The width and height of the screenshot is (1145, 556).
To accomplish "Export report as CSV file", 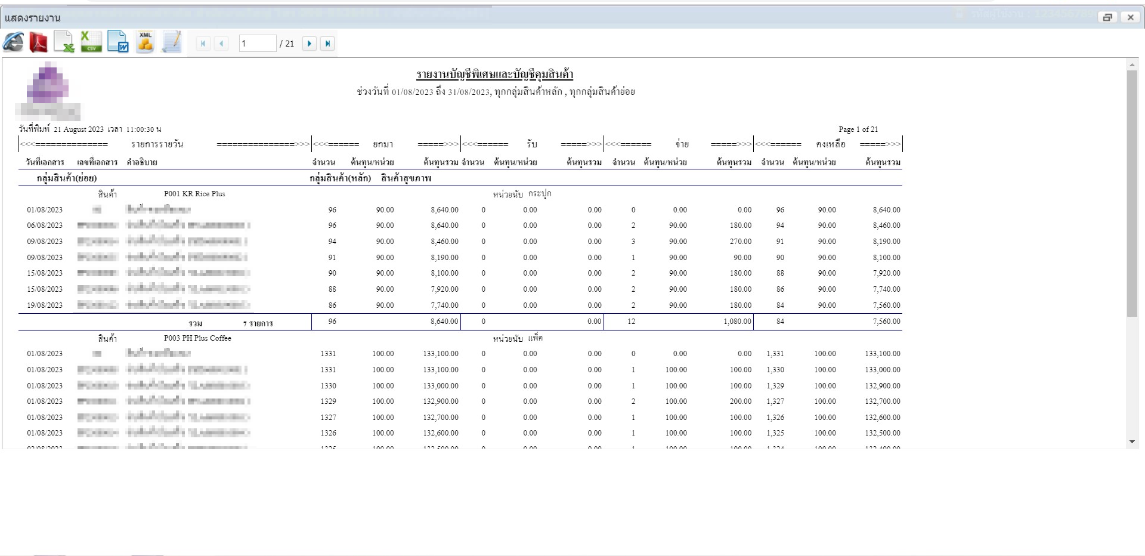I will pos(91,42).
